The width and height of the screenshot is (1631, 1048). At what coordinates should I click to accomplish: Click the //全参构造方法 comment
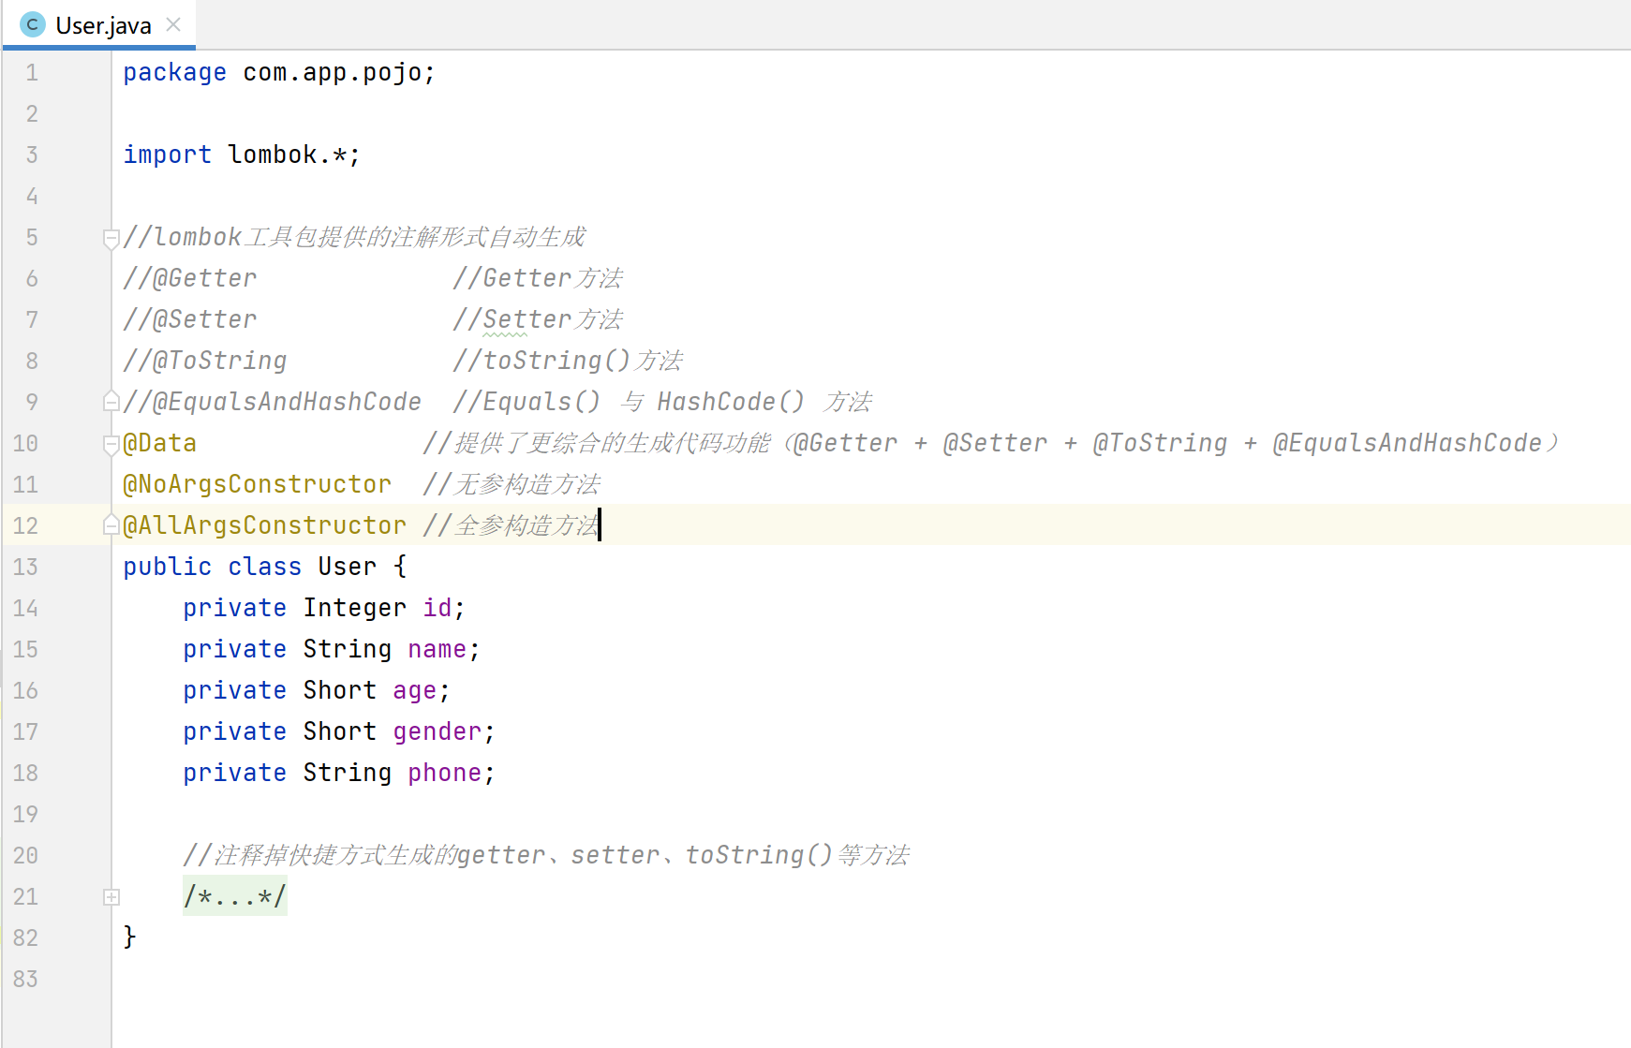click(x=511, y=525)
